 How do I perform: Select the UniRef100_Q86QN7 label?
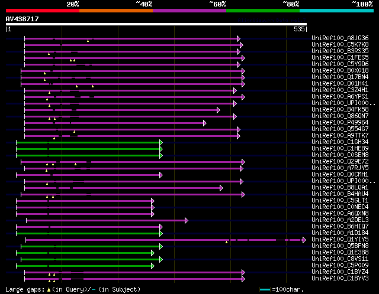click(340, 116)
